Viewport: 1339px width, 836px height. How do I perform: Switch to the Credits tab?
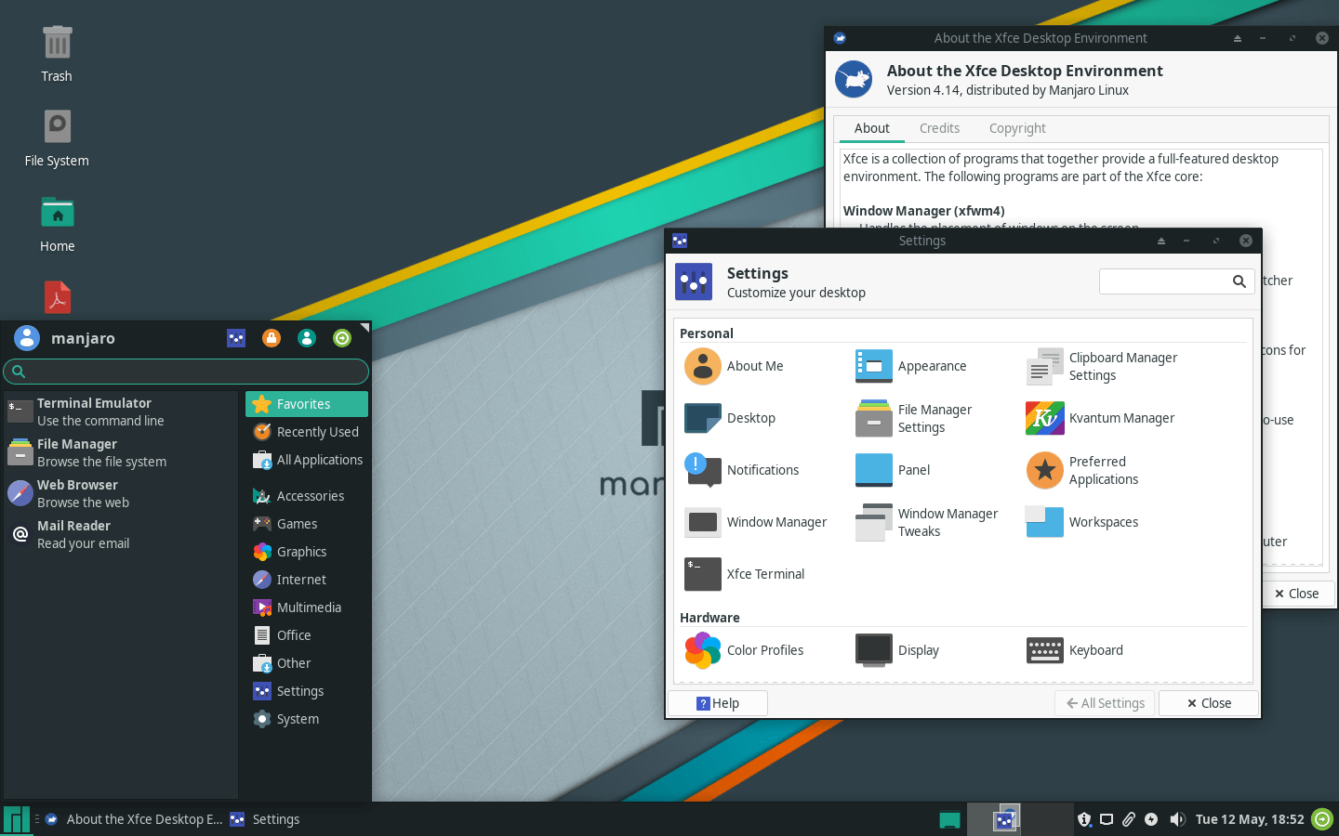click(x=939, y=128)
